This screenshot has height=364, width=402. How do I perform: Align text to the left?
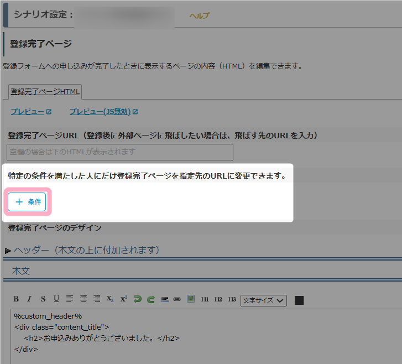tap(70, 299)
